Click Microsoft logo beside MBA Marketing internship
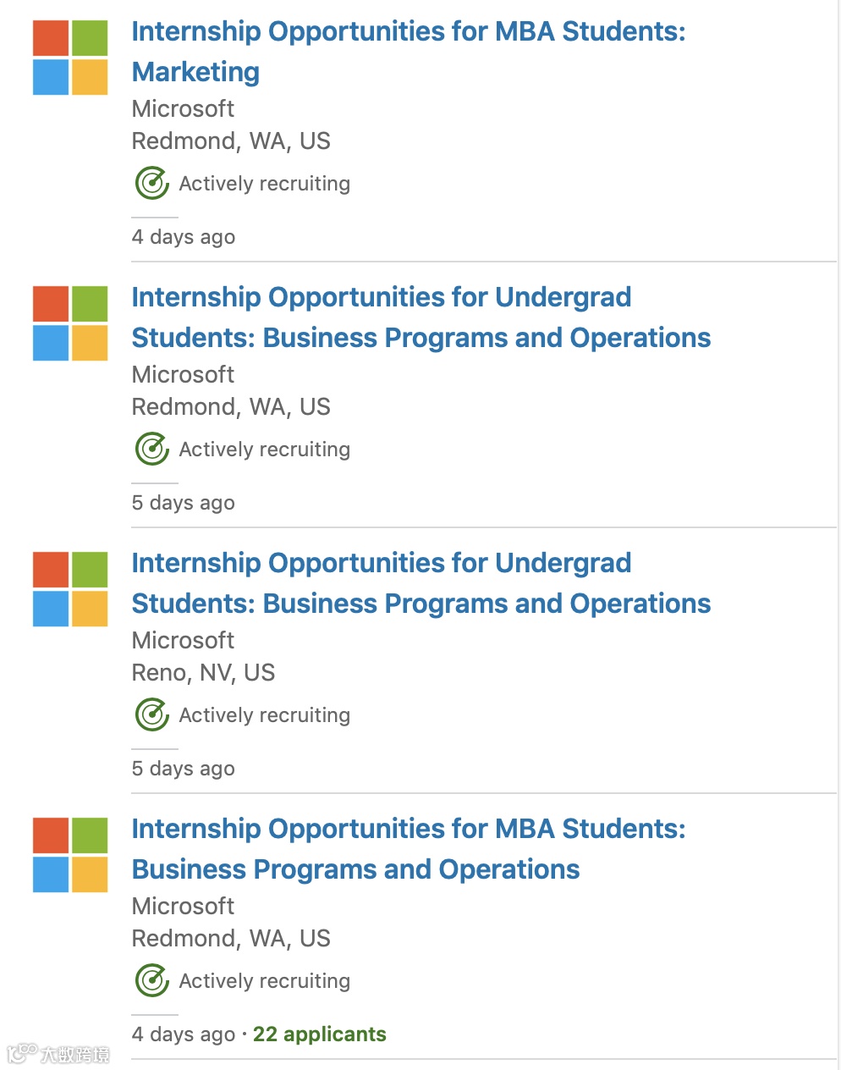The image size is (841, 1070). click(70, 58)
